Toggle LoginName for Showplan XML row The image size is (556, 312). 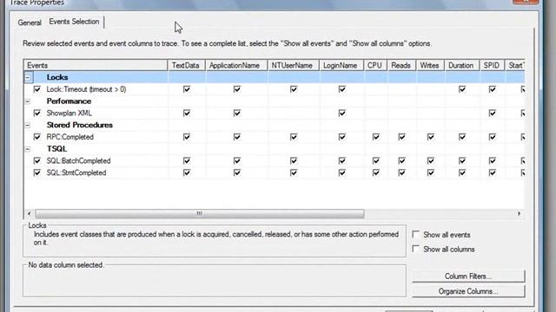click(341, 114)
